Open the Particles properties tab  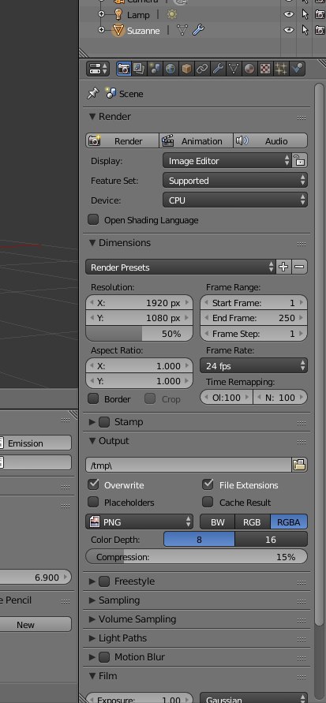[x=281, y=69]
